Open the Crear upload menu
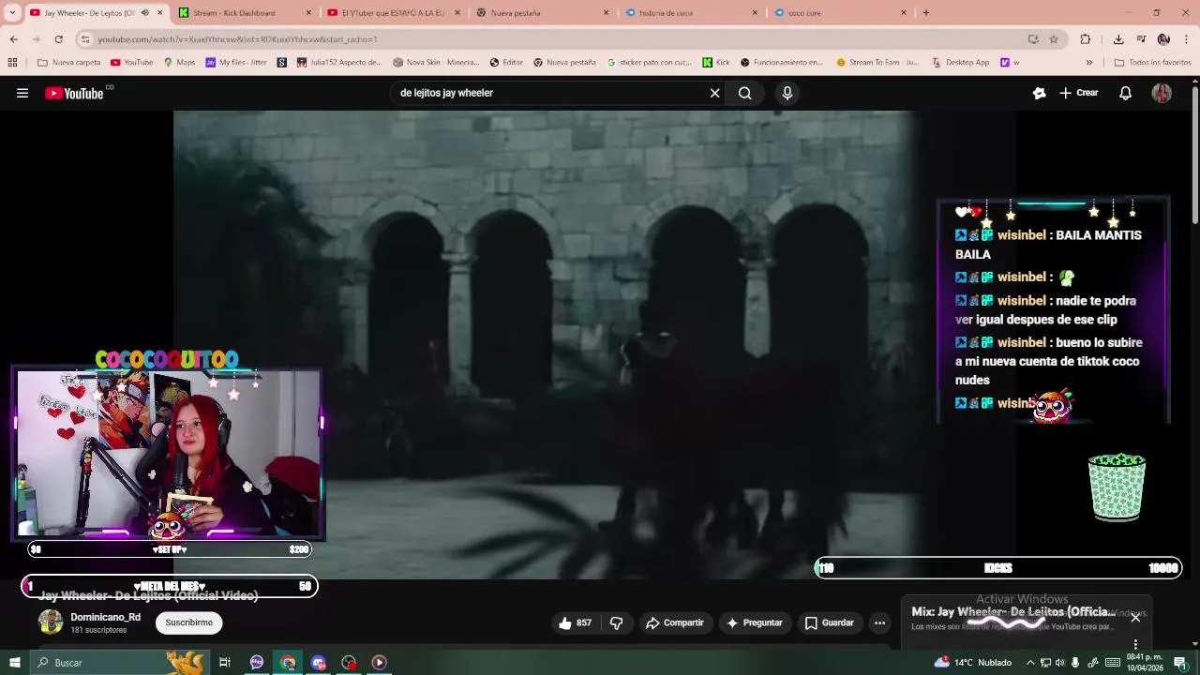 pyautogui.click(x=1079, y=93)
